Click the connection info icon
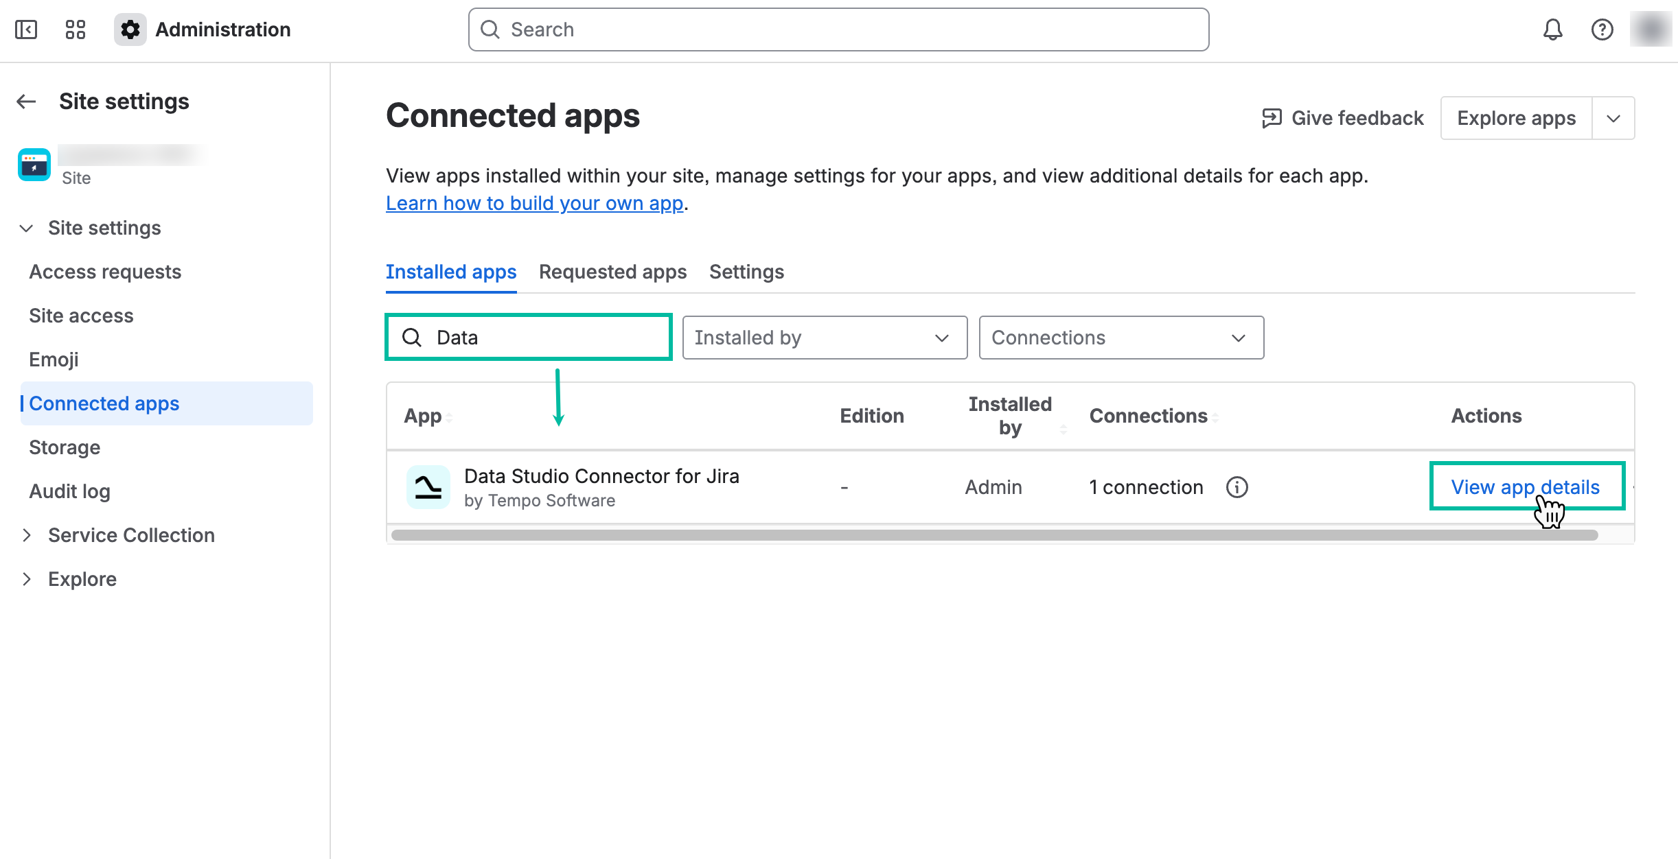The width and height of the screenshot is (1678, 859). pos(1237,487)
